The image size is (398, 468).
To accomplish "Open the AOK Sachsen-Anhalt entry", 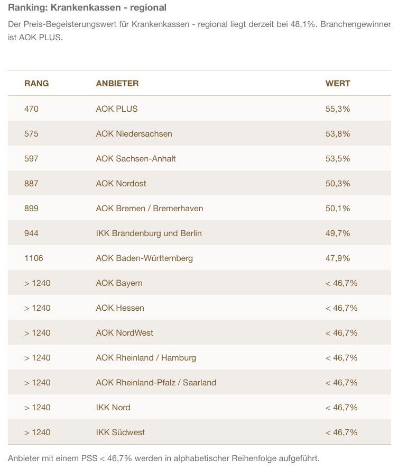I will point(136,159).
